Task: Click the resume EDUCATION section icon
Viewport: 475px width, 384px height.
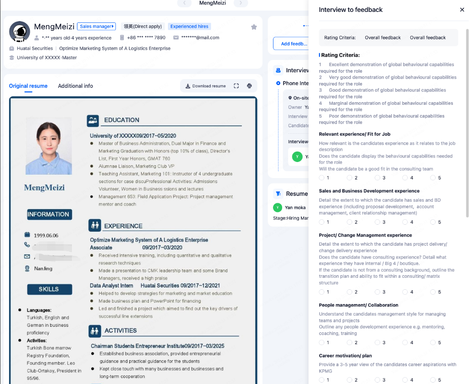Action: pos(93,120)
